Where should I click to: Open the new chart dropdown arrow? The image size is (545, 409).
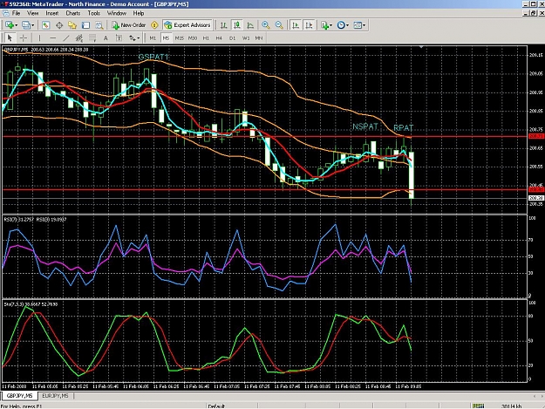pyautogui.click(x=17, y=25)
